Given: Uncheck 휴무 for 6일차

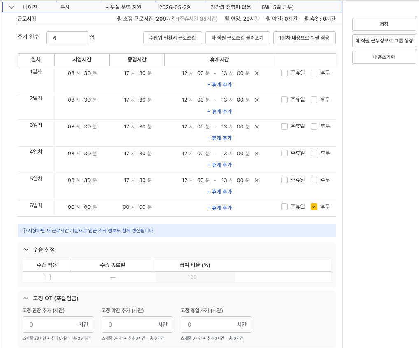Looking at the screenshot, I should click(x=314, y=207).
